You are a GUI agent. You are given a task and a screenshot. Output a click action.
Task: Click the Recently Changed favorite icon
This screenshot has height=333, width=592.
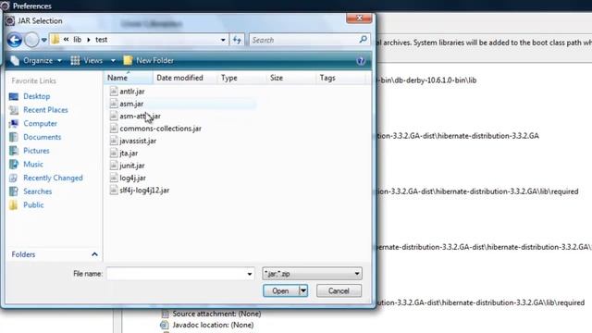(x=14, y=178)
